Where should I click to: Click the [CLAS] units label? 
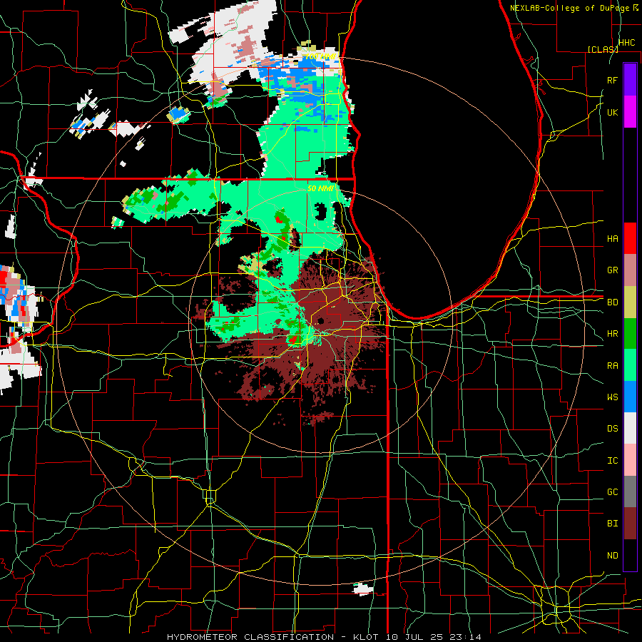click(x=603, y=49)
